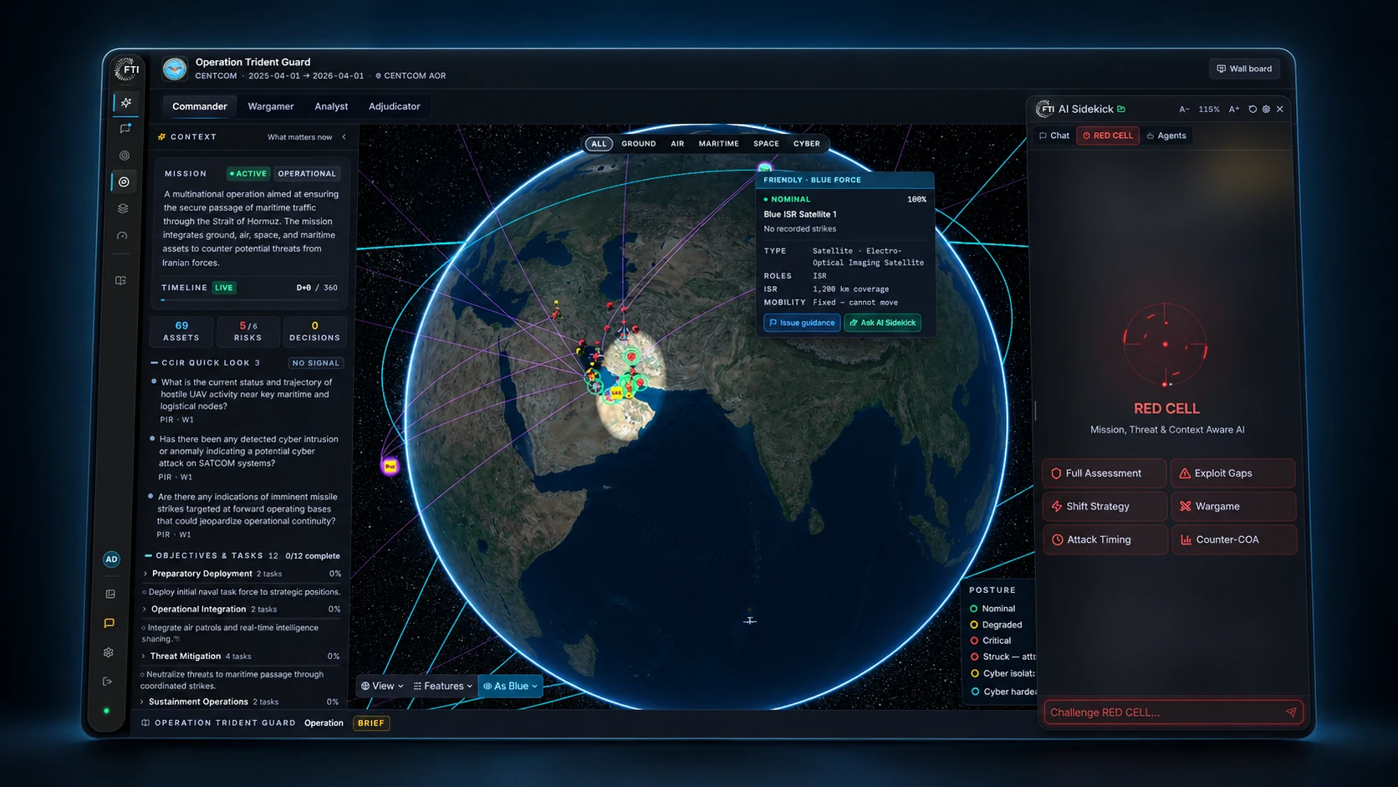Viewport: 1398px width, 787px height.
Task: Select the radar rings sidebar icon
Action: pyautogui.click(x=125, y=156)
